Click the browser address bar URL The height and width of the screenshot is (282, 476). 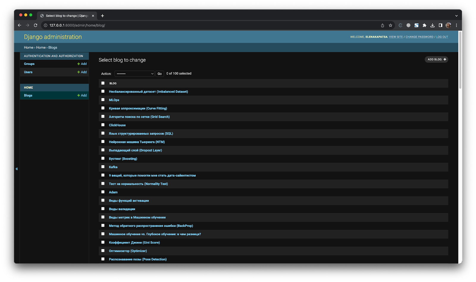click(x=77, y=25)
